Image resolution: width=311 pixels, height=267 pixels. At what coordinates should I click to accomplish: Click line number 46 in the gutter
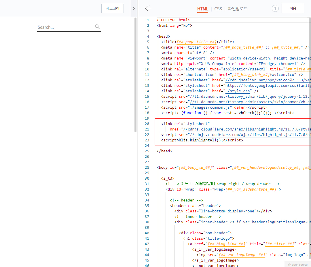pos(147,265)
